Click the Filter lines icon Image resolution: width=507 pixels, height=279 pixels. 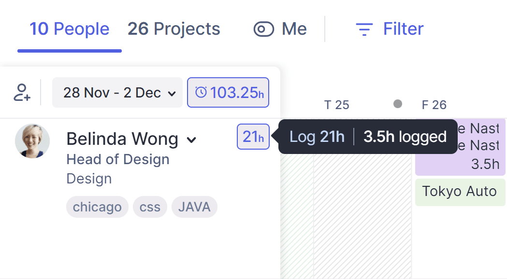pyautogui.click(x=364, y=29)
